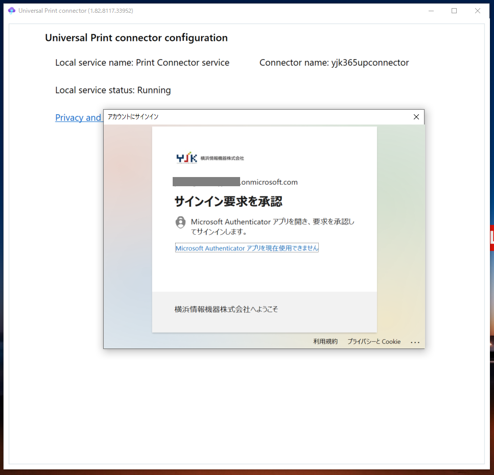The height and width of the screenshot is (475, 494).
Task: Open the three-dots more options menu
Action: (x=415, y=342)
